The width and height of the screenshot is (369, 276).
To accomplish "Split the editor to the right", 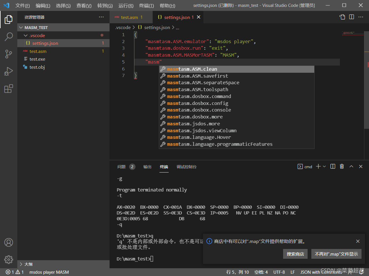I will 351,17.
